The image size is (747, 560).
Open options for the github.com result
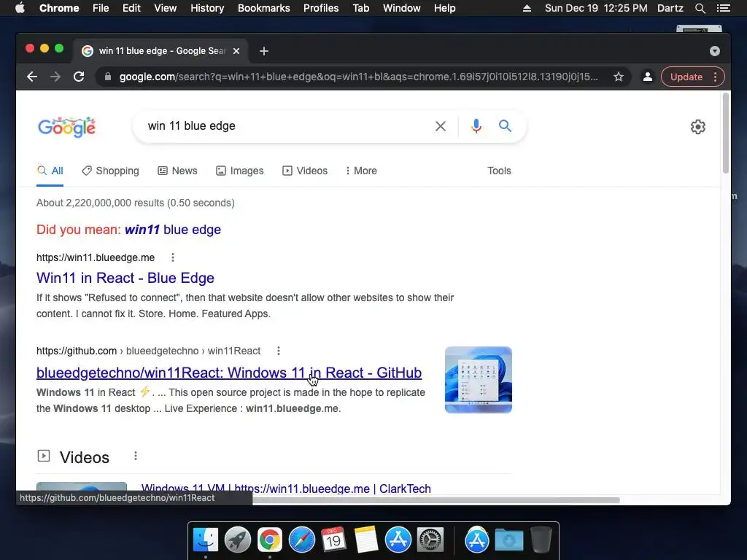(x=279, y=351)
